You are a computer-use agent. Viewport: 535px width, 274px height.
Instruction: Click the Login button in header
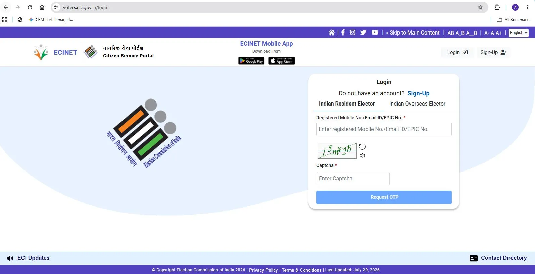click(x=457, y=52)
